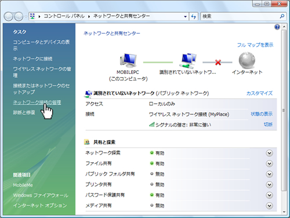Click the Internet globe icon
Screen dimensions: 290x218
(x=247, y=60)
